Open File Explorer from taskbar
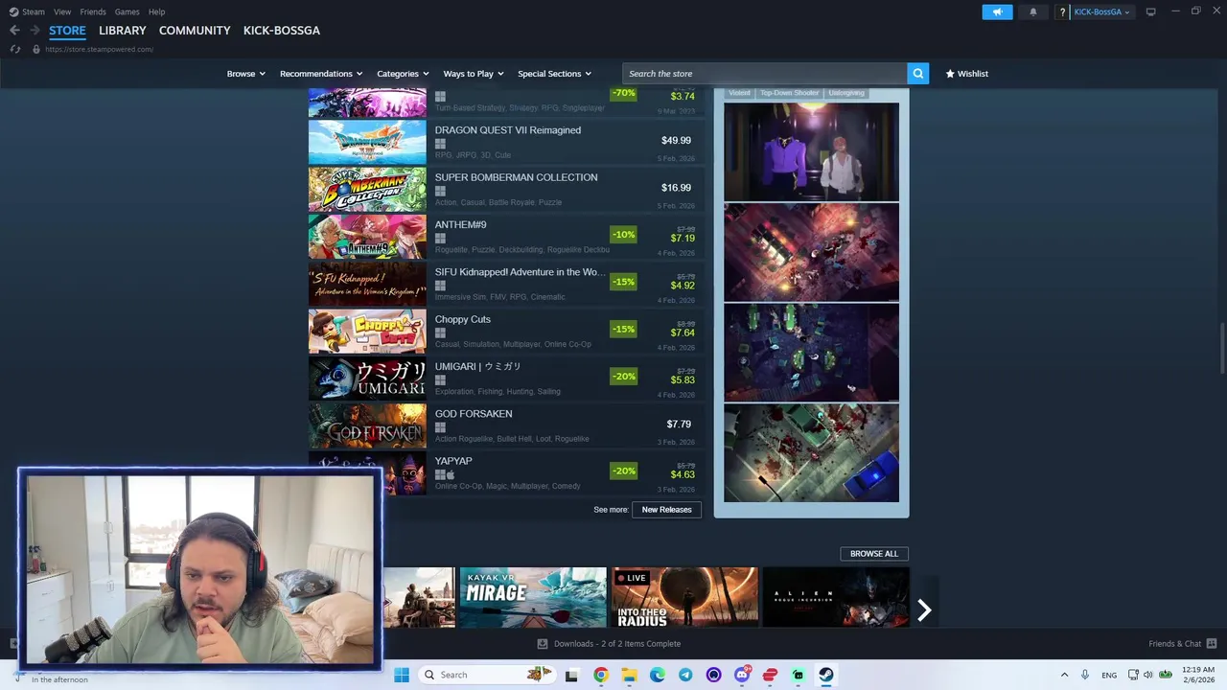1227x690 pixels. 629,675
